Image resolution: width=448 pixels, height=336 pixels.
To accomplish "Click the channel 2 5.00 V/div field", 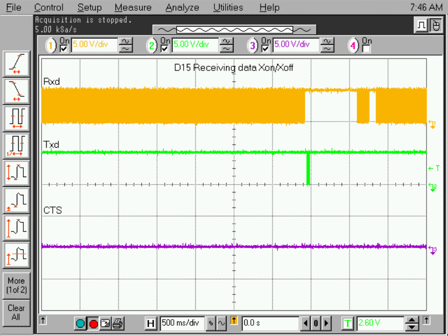I will pyautogui.click(x=195, y=45).
